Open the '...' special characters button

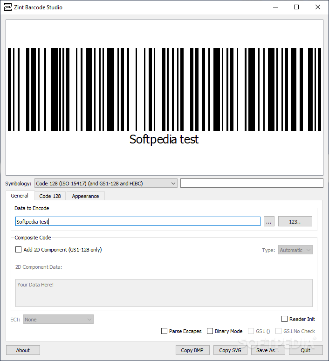tap(269, 222)
